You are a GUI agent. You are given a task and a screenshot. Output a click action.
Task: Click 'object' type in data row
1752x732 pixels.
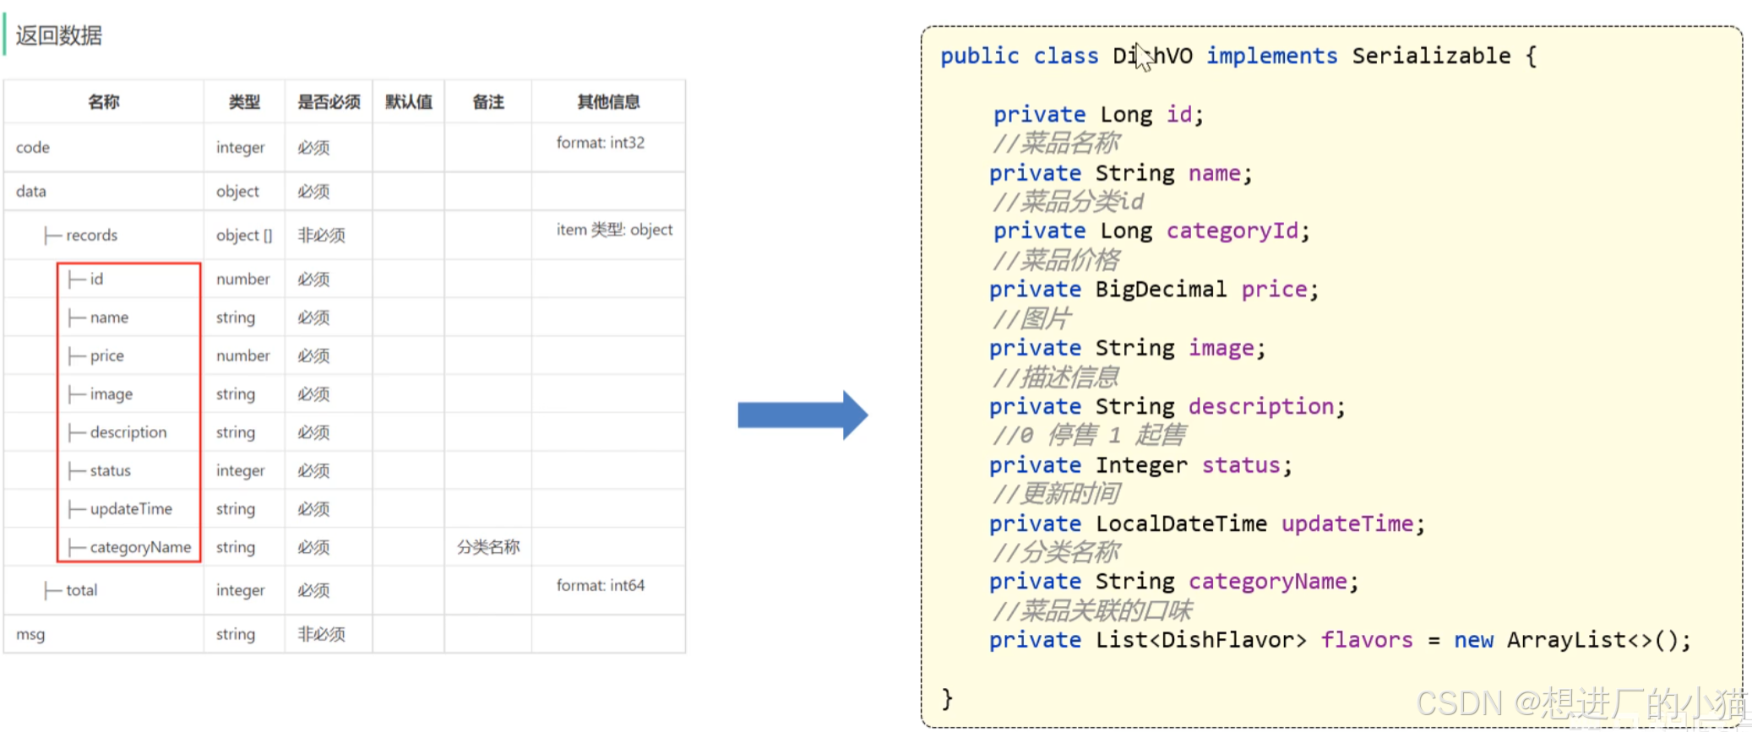pos(237,192)
